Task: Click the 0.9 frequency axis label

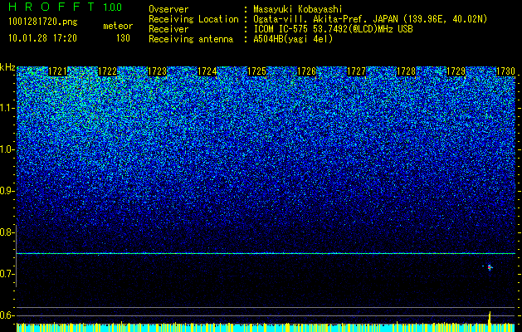Action: (7, 191)
